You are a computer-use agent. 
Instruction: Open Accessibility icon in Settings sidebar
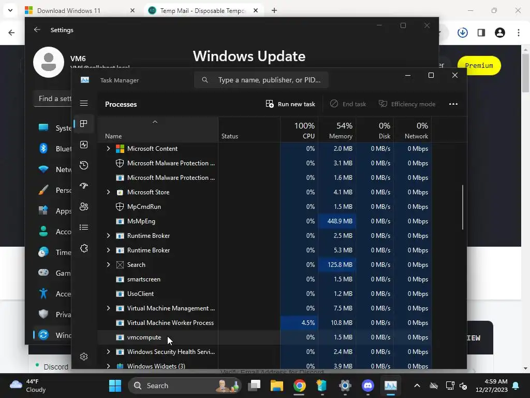click(43, 293)
